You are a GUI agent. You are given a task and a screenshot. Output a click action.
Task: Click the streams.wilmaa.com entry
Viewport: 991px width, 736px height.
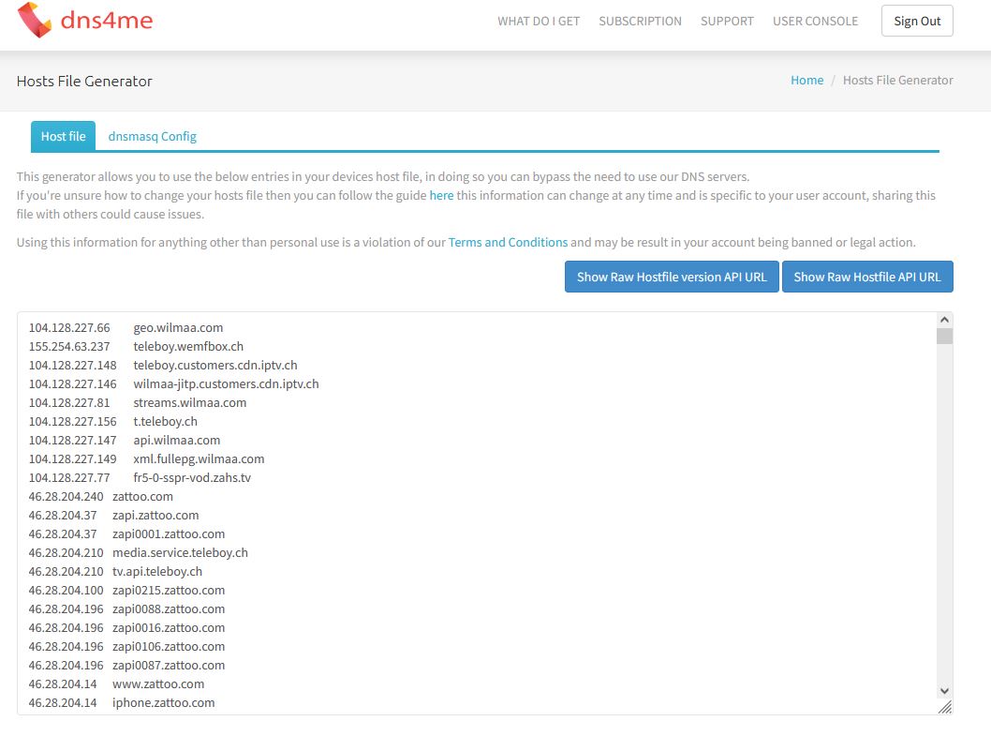189,402
